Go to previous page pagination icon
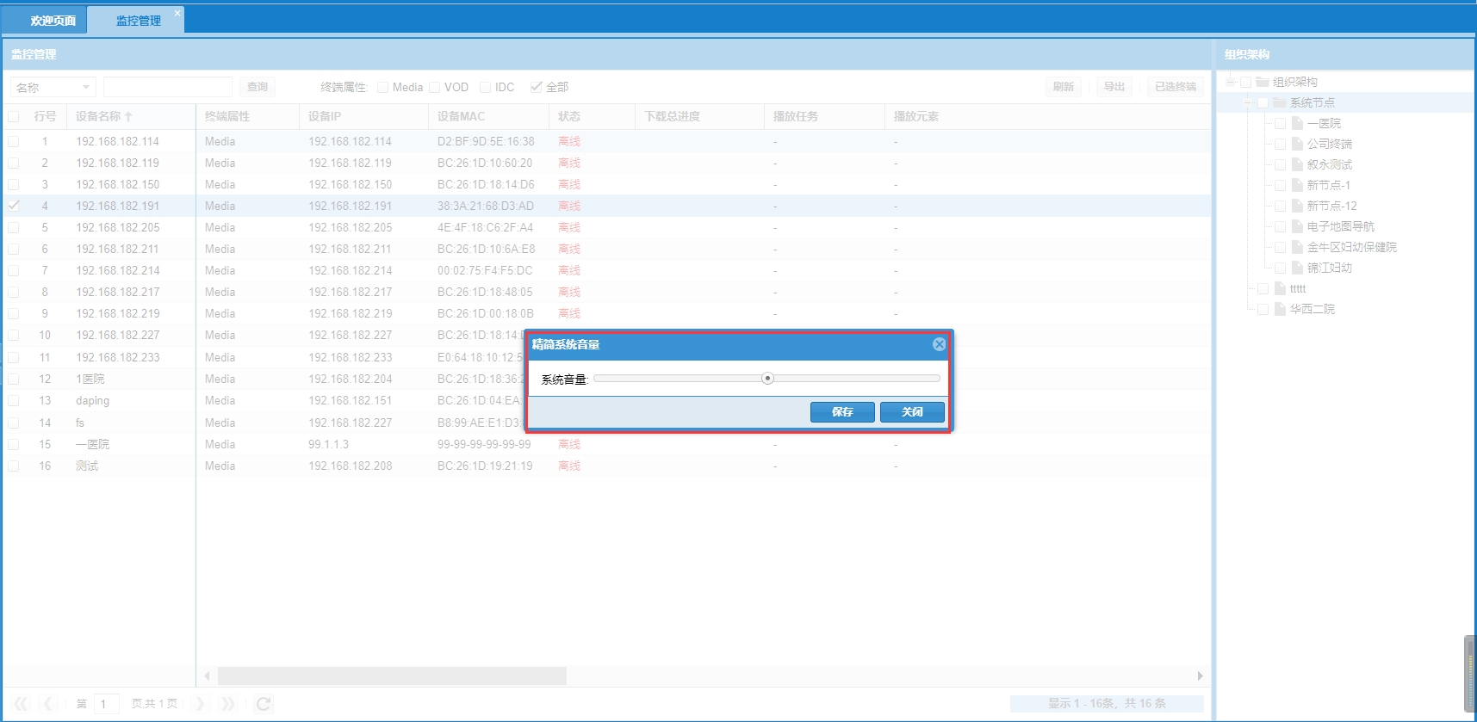Screen dimensions: 1477x722 point(49,704)
